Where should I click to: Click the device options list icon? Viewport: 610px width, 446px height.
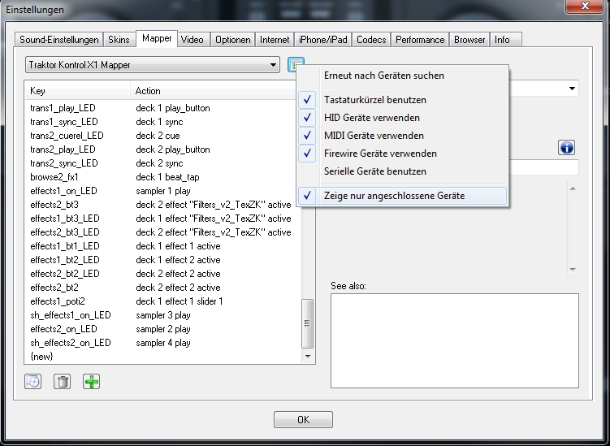(x=296, y=64)
